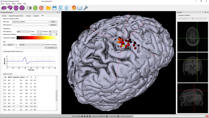Viewport: 209px width, 118px height.
Task: Click the open book manual icon
Action: [80, 8]
